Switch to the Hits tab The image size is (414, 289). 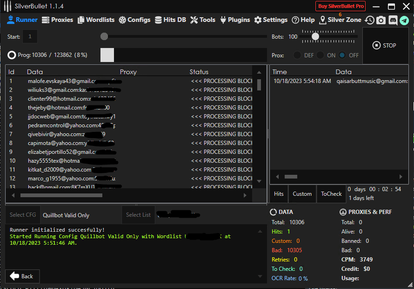click(279, 194)
